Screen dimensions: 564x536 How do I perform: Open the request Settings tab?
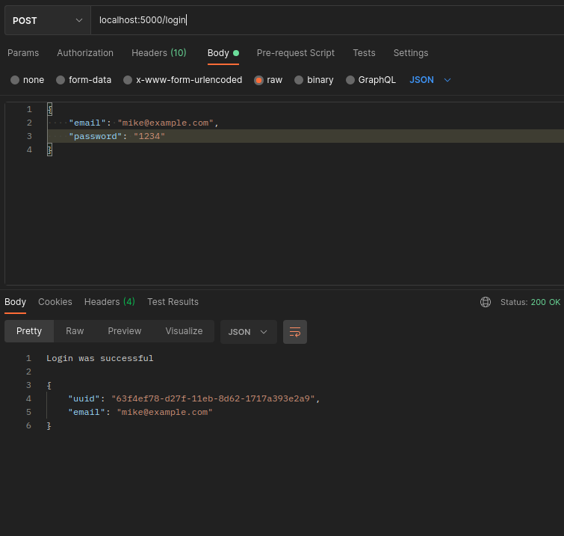pos(411,53)
